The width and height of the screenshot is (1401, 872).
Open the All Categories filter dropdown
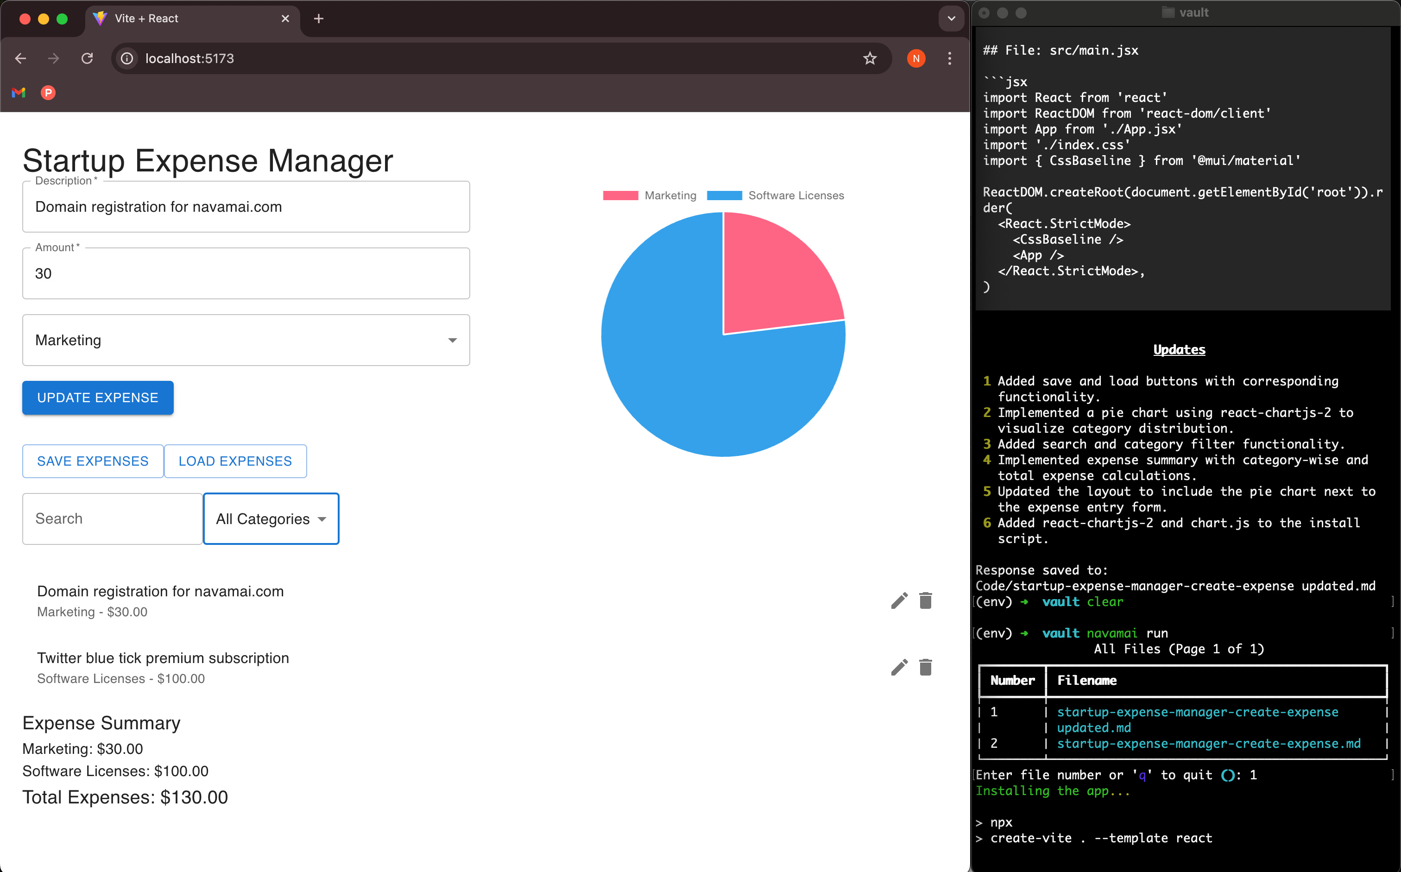[271, 519]
